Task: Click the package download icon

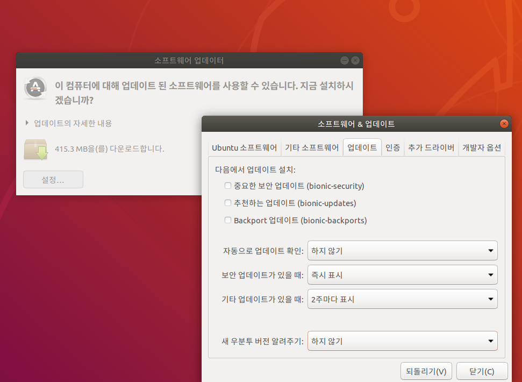Action: (x=36, y=150)
